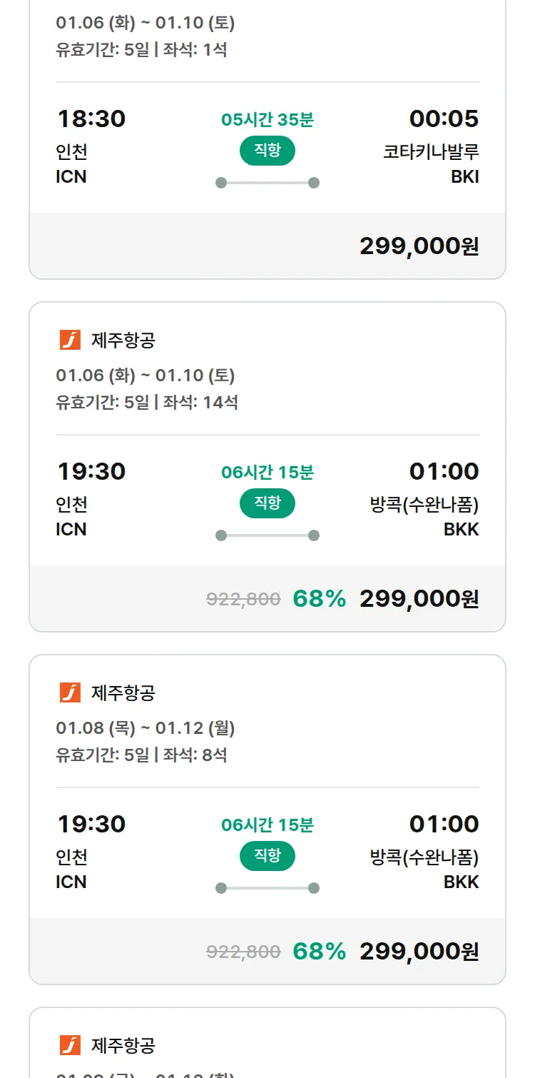The image size is (535, 1078).
Task: Choose the 299,000원 fare on the 01.08 flight
Action: pyautogui.click(x=419, y=952)
